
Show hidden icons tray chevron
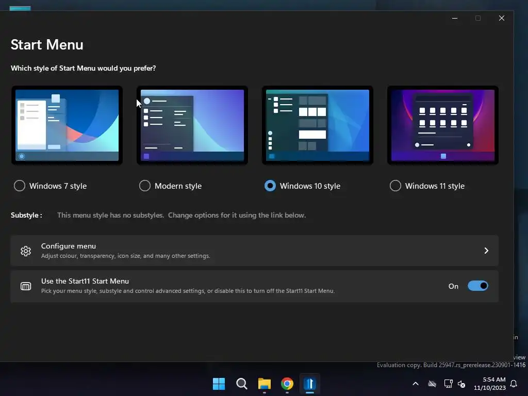(x=416, y=384)
